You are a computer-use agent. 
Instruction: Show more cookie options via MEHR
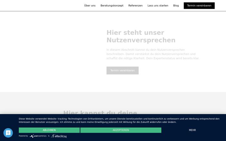pyautogui.click(x=192, y=130)
